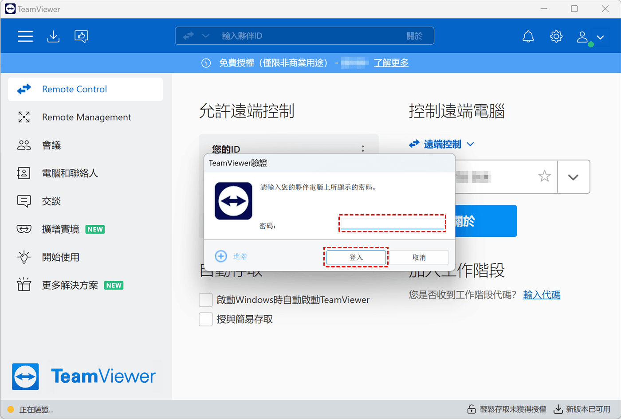This screenshot has height=419, width=621.
Task: Close the TeamViewer window
Action: pyautogui.click(x=605, y=9)
